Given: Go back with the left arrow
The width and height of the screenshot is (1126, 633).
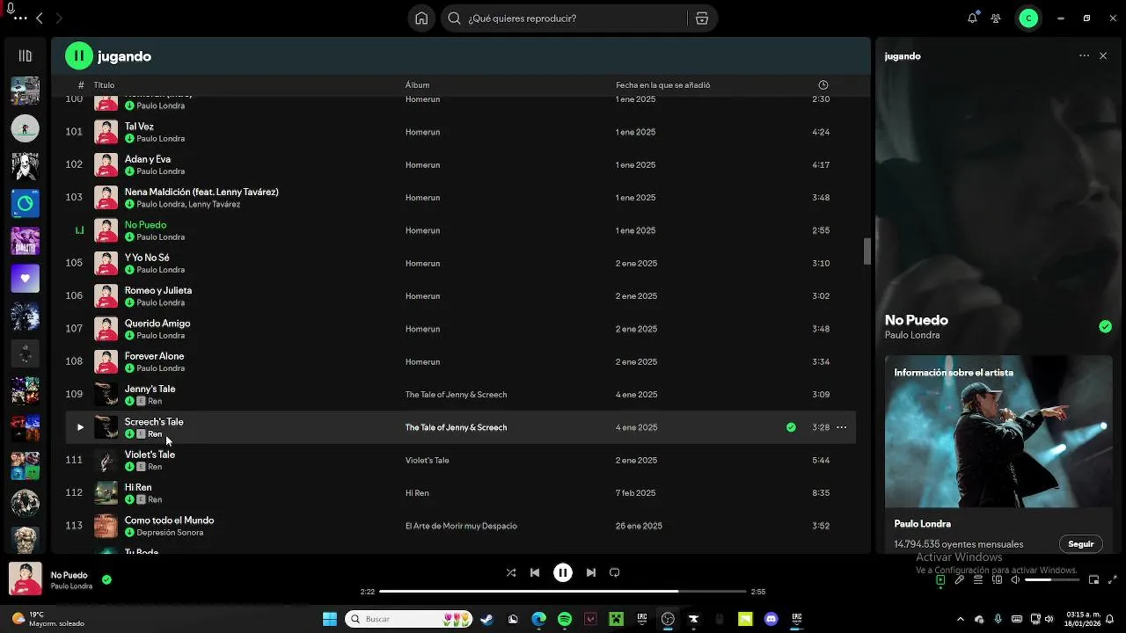Looking at the screenshot, I should (x=40, y=18).
